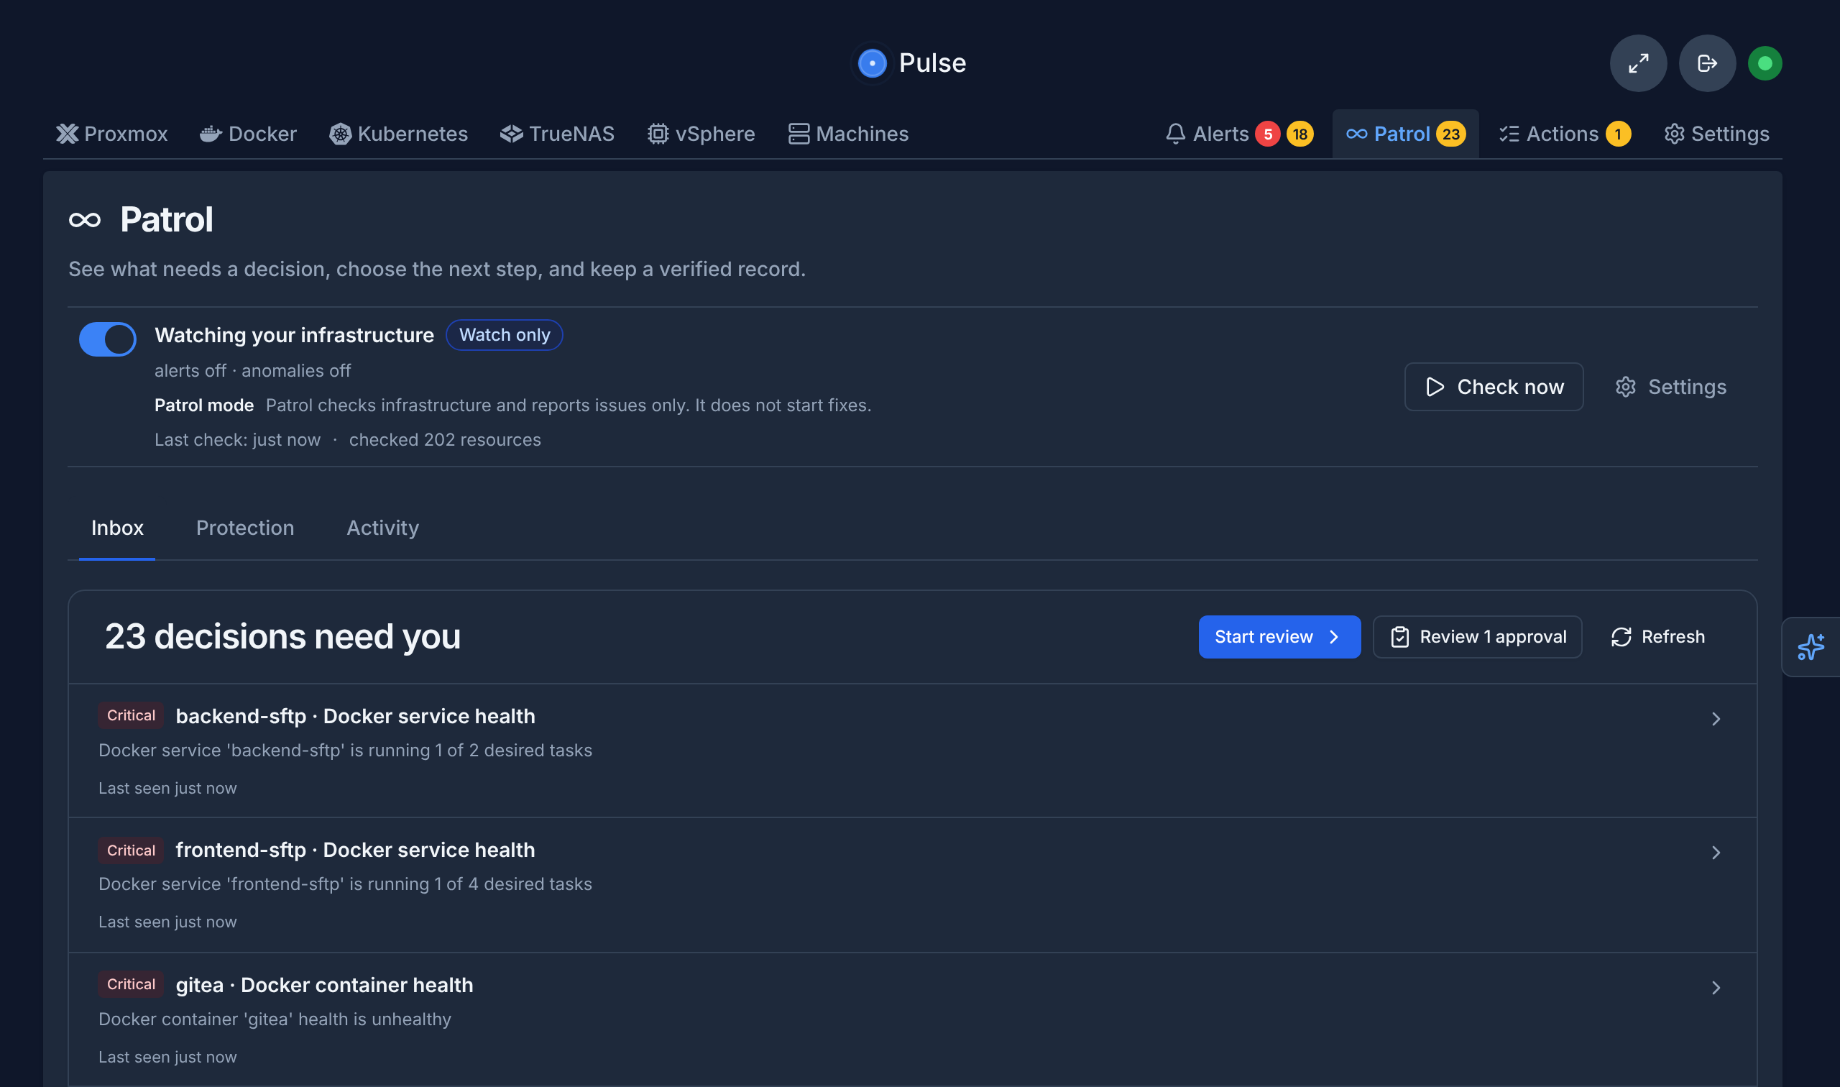This screenshot has width=1840, height=1087.
Task: Expand the backend-sftp finding chevron
Action: click(1716, 719)
